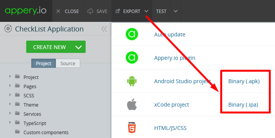Image resolution: width=275 pixels, height=138 pixels.
Task: Click the CLOSE button in toolbar
Action: tap(67, 11)
